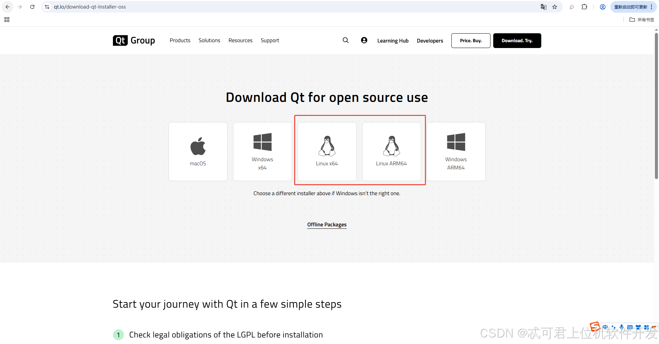
Task: Choose the Linux ARM64 installer card
Action: tap(392, 152)
